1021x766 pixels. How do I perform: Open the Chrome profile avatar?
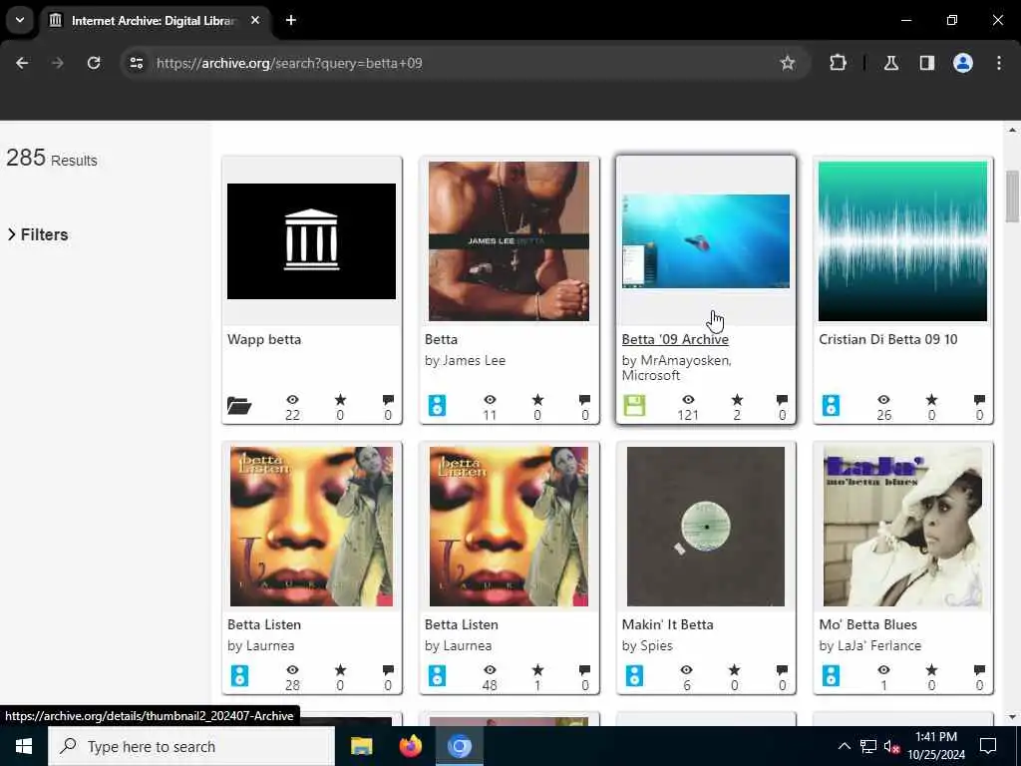pyautogui.click(x=962, y=63)
